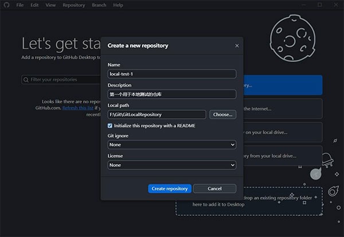The width and height of the screenshot is (344, 237).
Task: Expand the License dropdown
Action: coord(172,165)
